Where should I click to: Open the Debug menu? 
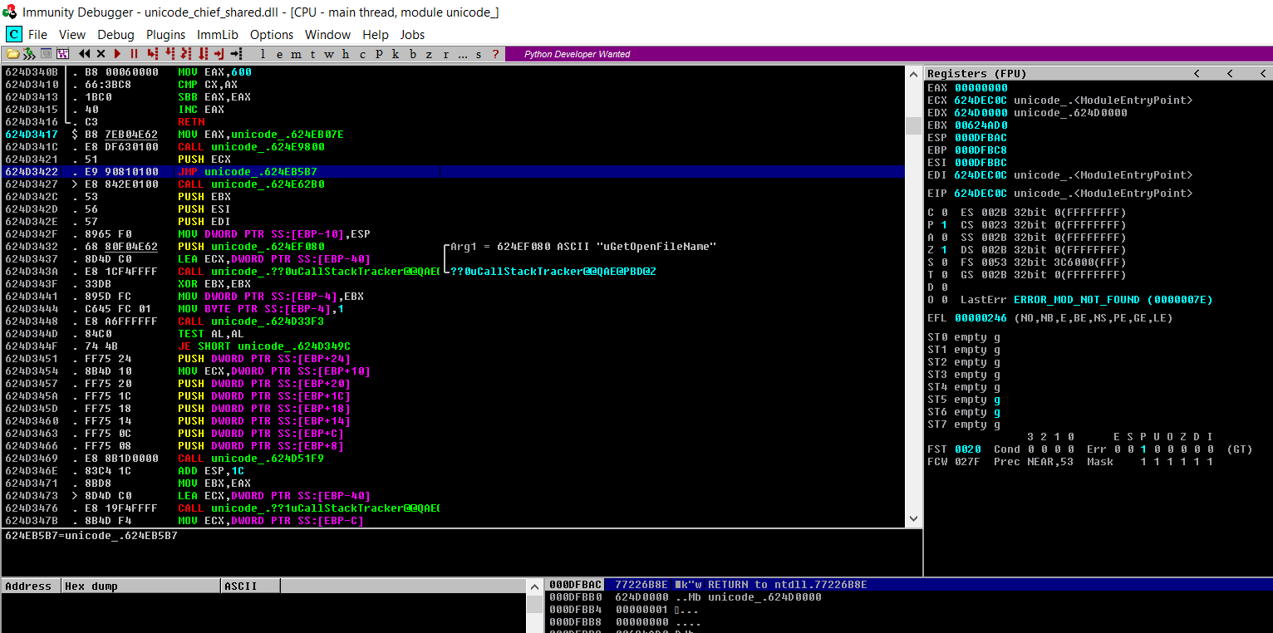tap(116, 35)
